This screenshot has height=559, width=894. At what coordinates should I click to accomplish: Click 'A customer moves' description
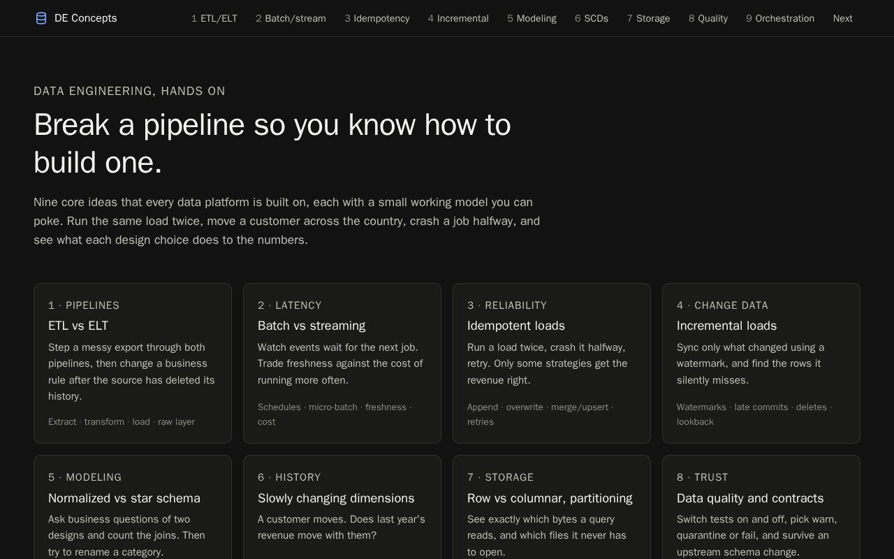pos(342,528)
